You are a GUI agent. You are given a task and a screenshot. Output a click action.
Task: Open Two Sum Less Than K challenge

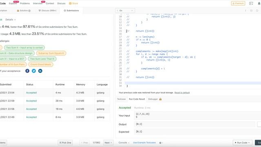click(x=42, y=59)
